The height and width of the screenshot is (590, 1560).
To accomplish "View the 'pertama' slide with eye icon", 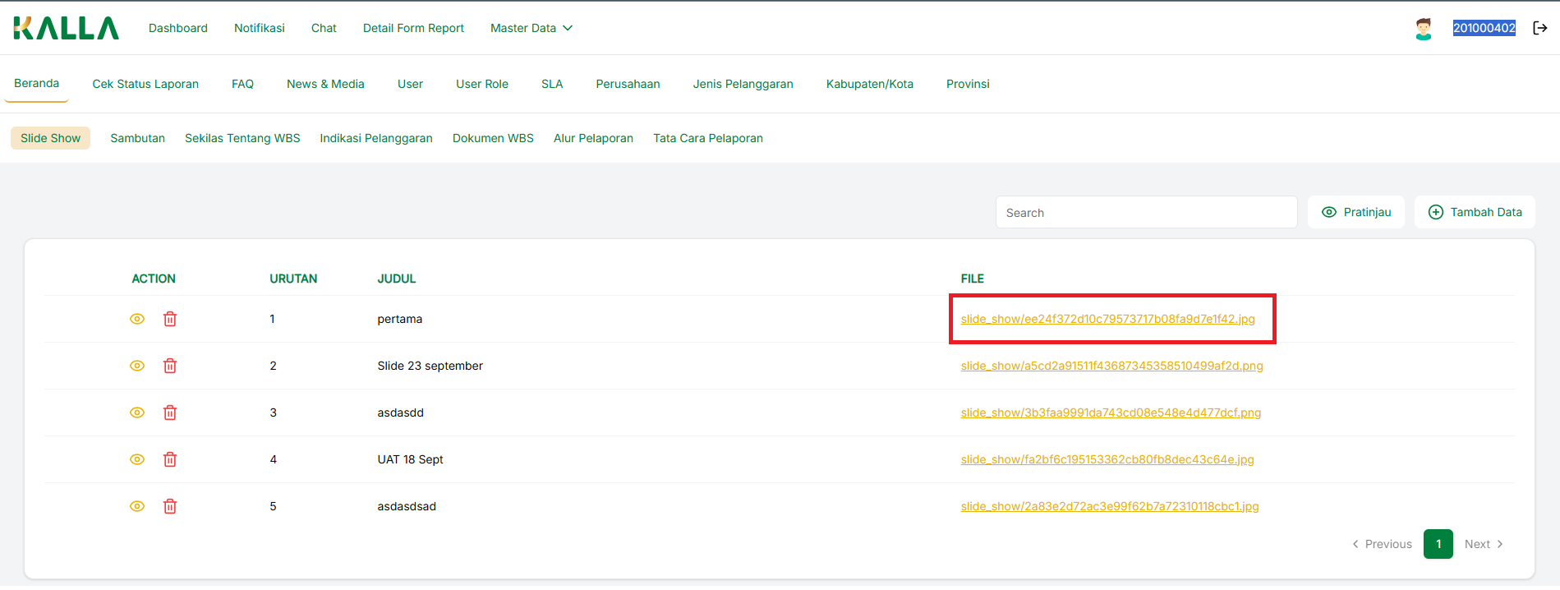I will click(x=137, y=319).
